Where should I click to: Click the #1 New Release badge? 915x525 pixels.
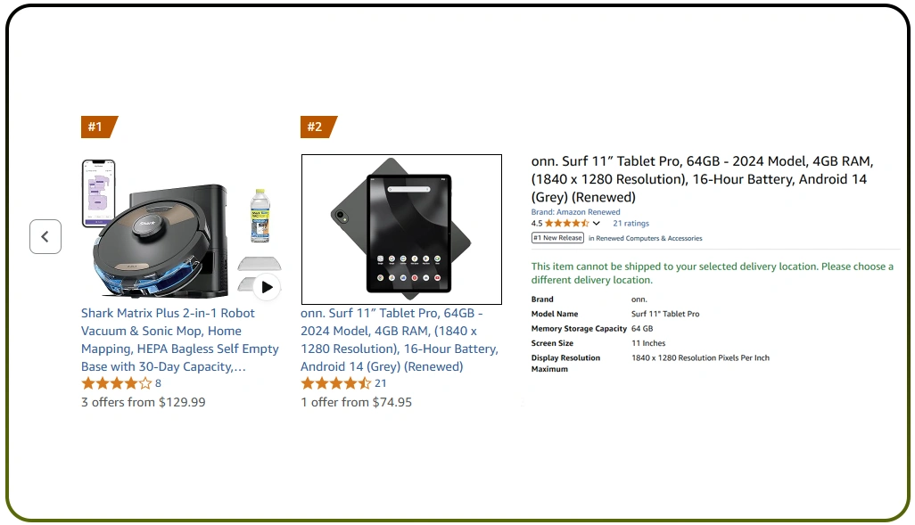coord(557,238)
